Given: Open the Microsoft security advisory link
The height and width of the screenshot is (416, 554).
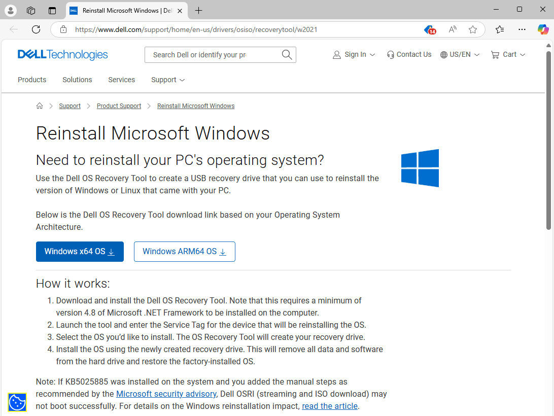Looking at the screenshot, I should [x=166, y=394].
